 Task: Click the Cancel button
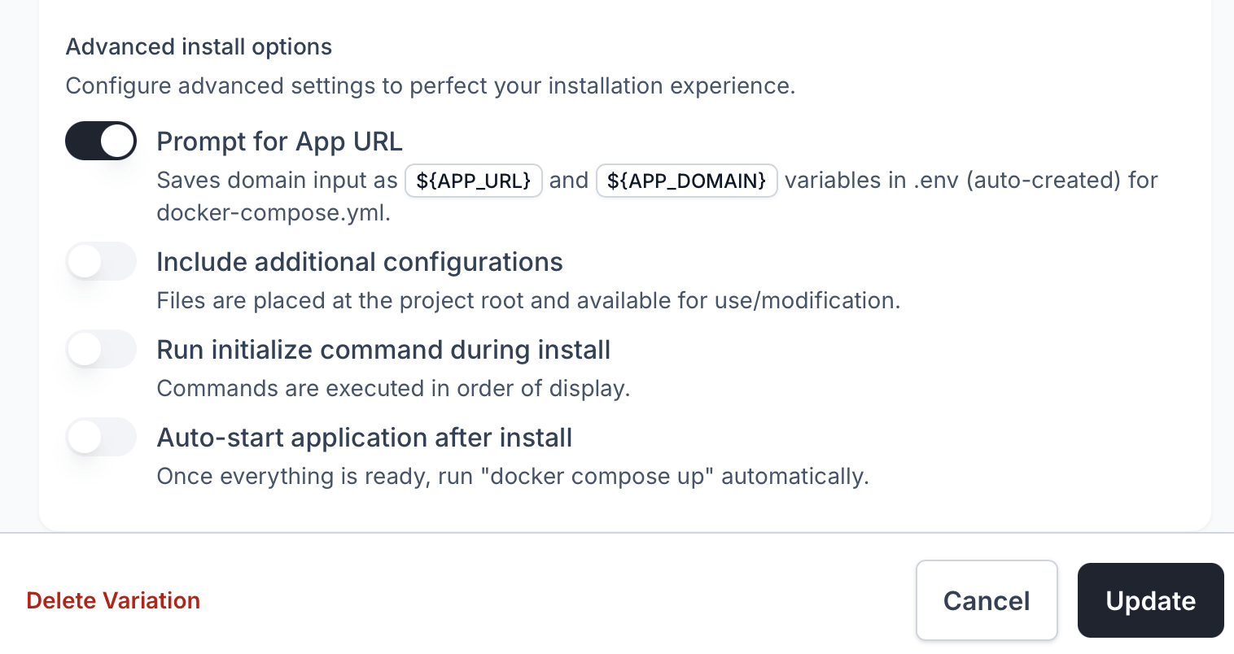click(x=987, y=600)
